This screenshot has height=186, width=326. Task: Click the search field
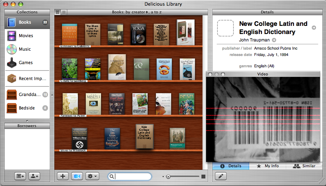pyautogui.click(x=130, y=176)
